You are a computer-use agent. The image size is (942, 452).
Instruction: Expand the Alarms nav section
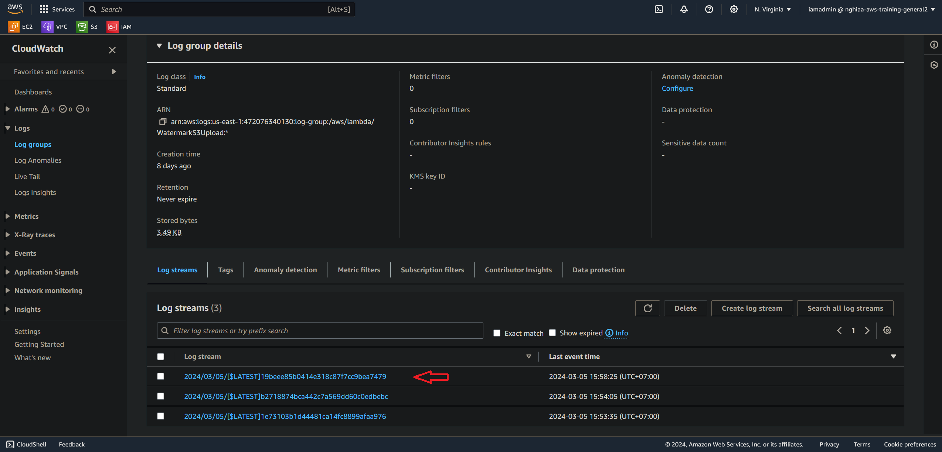[x=7, y=109]
